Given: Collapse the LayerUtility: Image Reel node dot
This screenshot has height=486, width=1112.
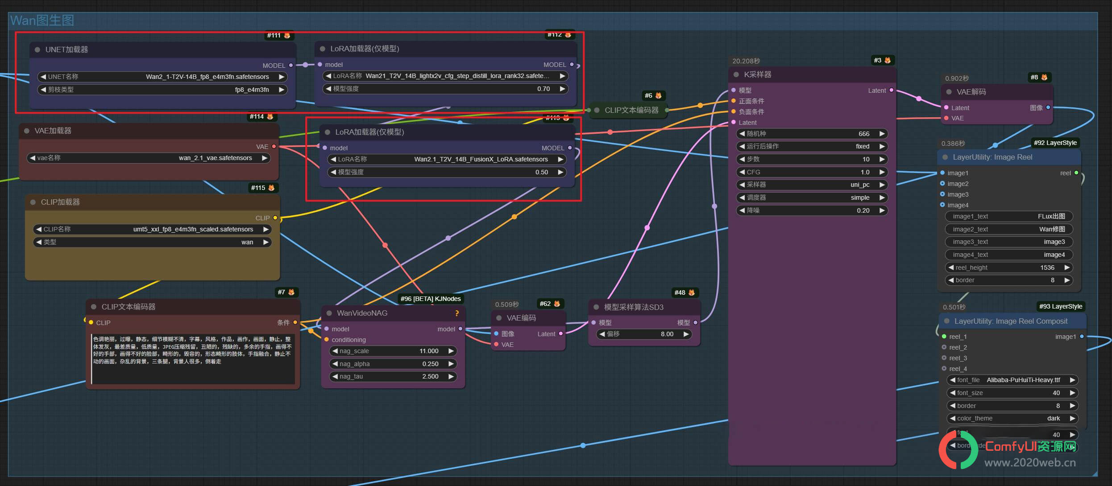Looking at the screenshot, I should point(945,157).
